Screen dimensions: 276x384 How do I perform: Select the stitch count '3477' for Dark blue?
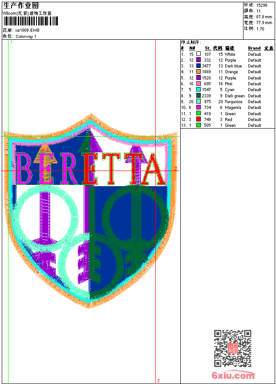(x=206, y=66)
